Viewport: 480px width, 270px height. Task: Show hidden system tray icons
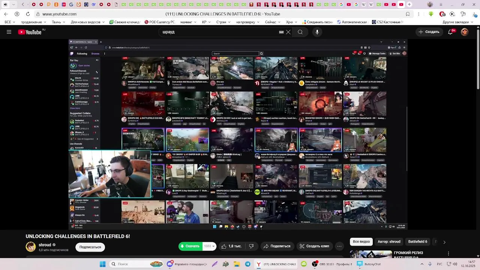(422, 264)
